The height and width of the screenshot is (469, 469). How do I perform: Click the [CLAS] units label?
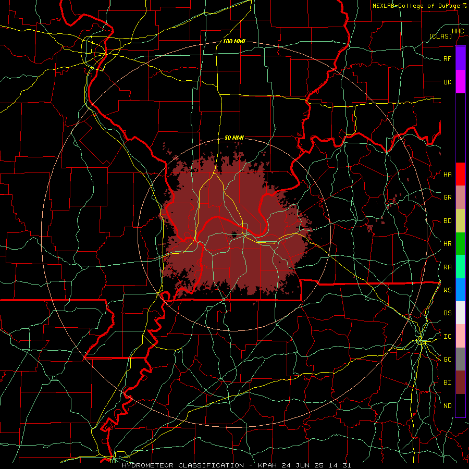click(440, 36)
